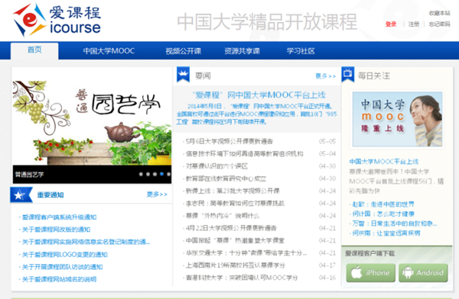This screenshot has width=459, height=299.
Task: Go to 中国大学MOOC menu
Action: pyautogui.click(x=109, y=51)
